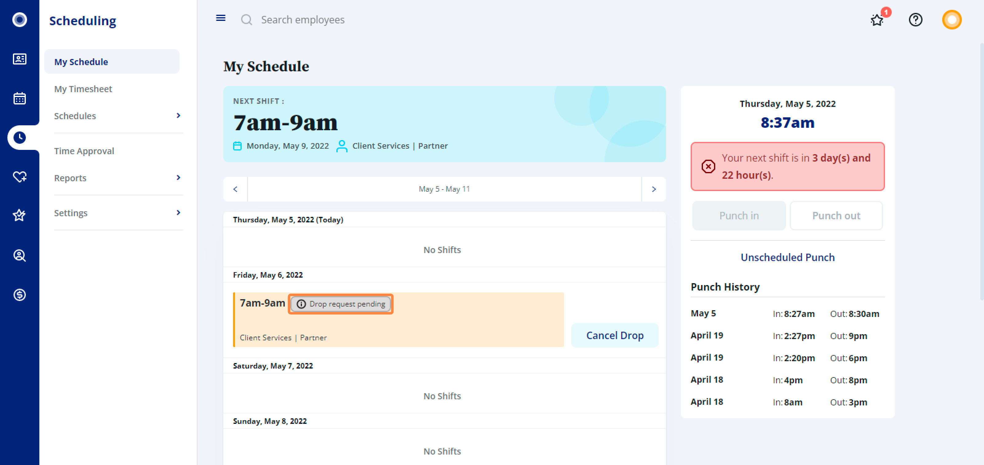This screenshot has height=465, width=984.
Task: Open the employee ID card module icon
Action: tap(19, 59)
